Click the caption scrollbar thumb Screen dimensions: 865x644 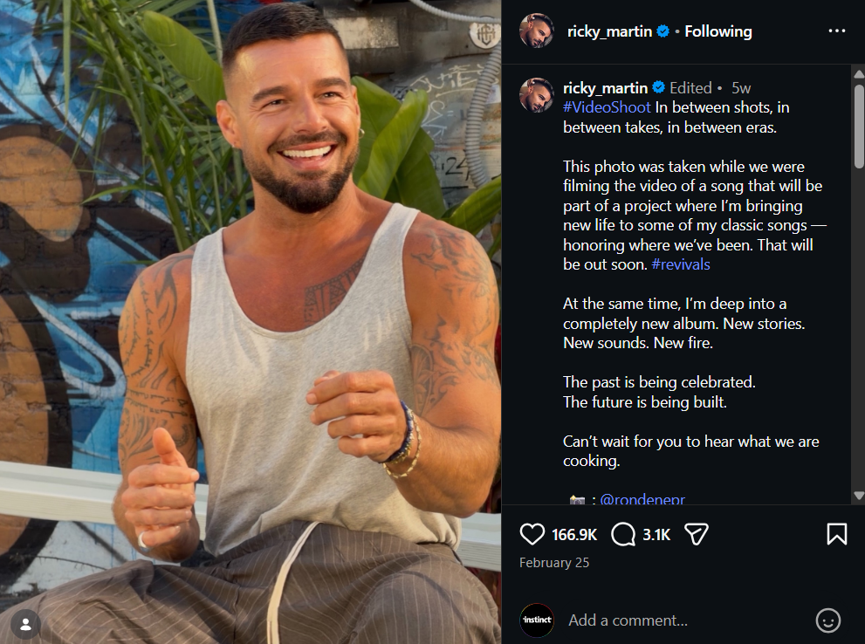[x=858, y=126]
